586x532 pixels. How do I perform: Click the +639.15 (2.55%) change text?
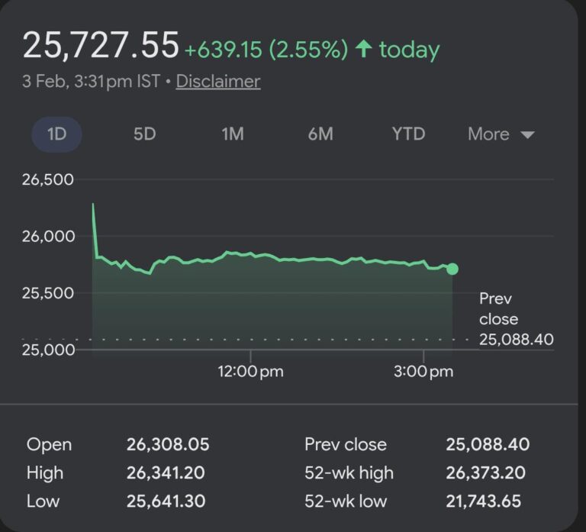[x=266, y=50]
